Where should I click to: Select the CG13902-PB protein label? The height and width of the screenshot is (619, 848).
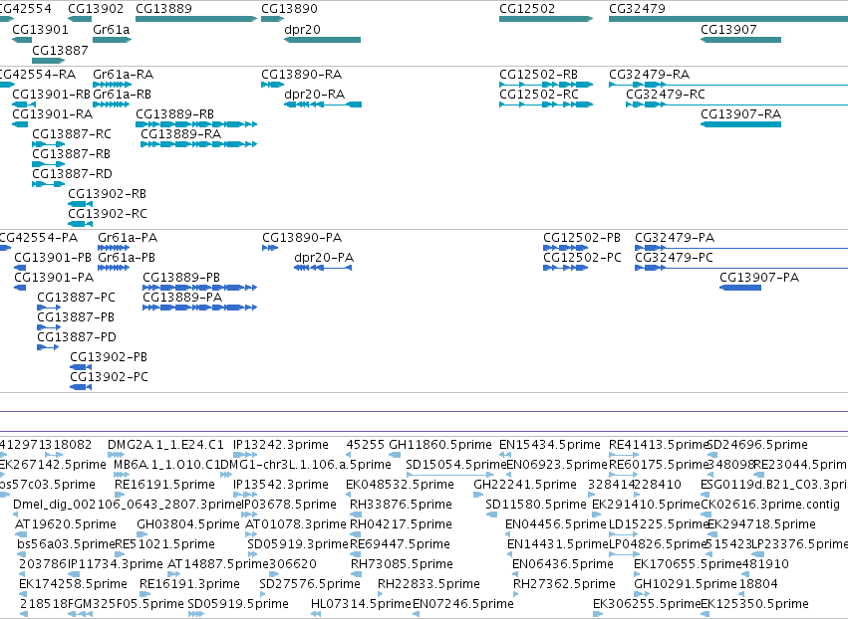pos(109,356)
